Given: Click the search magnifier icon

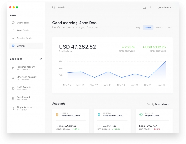Looking at the screenshot, I should click(54, 7).
